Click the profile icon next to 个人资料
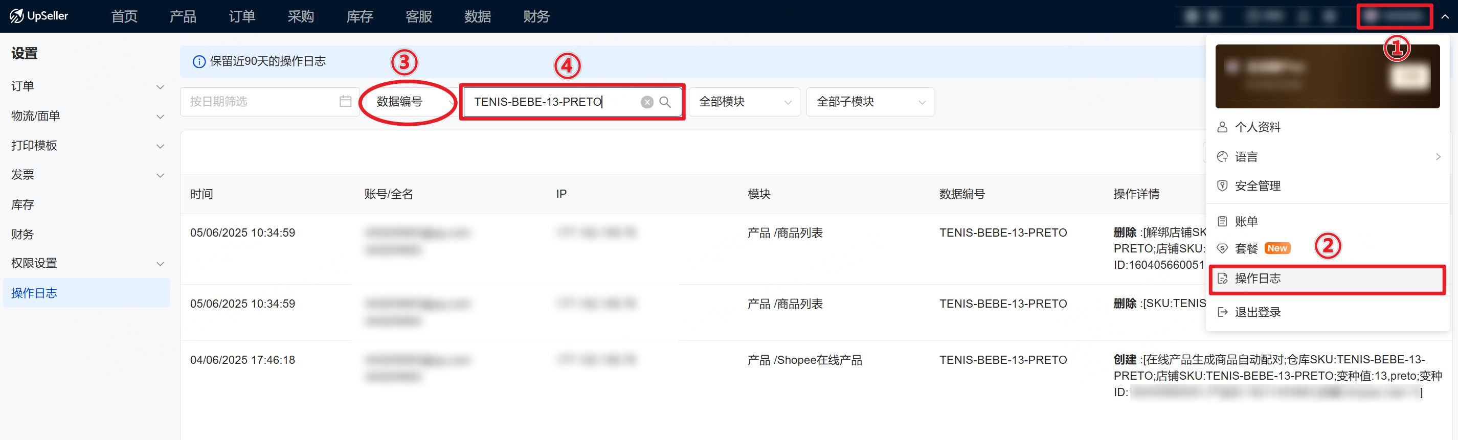The image size is (1458, 440). (x=1222, y=127)
